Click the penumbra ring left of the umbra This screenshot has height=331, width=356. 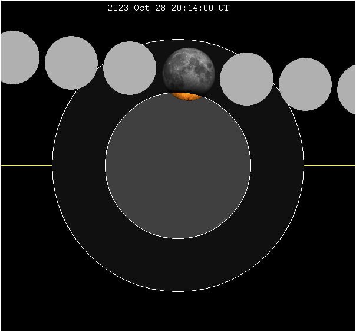click(x=78, y=165)
